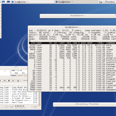Screen dimensions: 116x116
Task: Click the XMMS volume slider handle
Action: point(17,76)
